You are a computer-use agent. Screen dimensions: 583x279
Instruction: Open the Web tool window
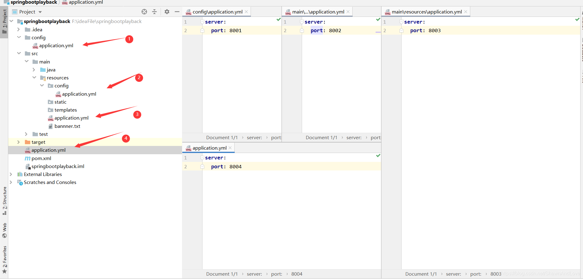click(x=4, y=231)
